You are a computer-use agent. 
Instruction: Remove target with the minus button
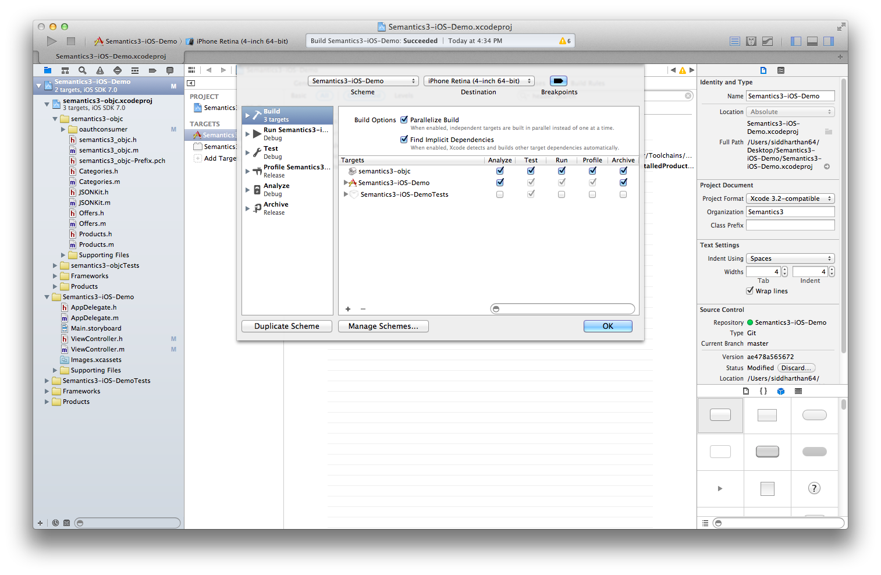(363, 309)
